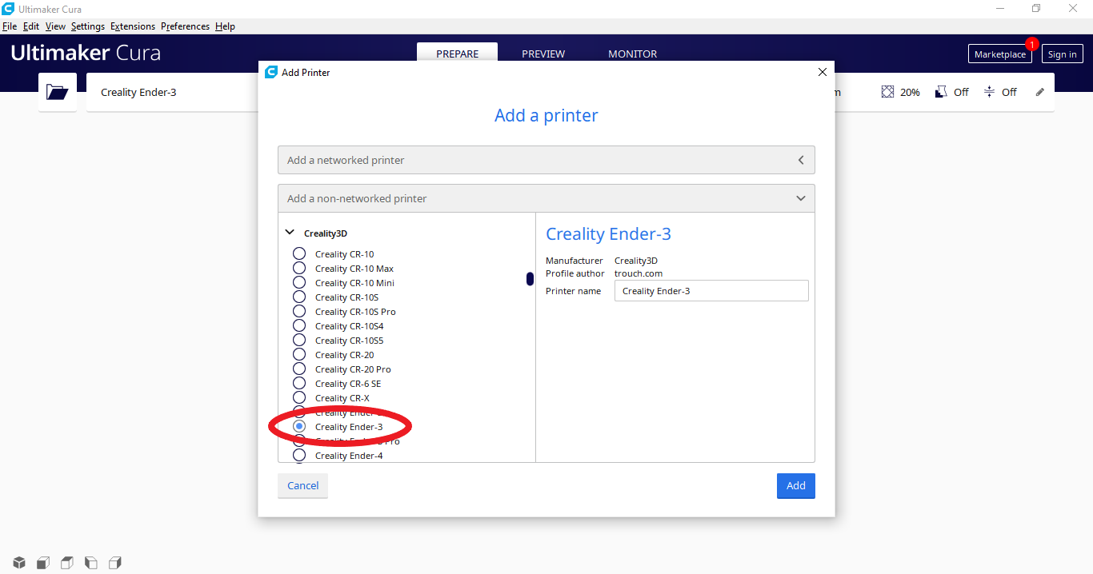
Task: Select Creality CR-10 Max radio button
Action: [299, 268]
